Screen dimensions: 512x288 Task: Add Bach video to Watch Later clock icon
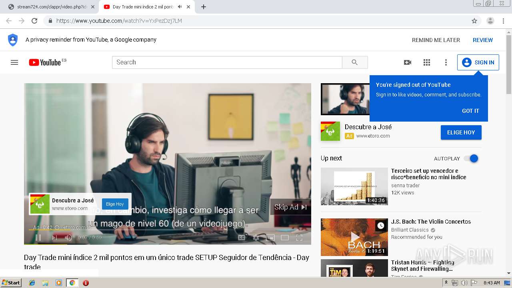(x=381, y=226)
